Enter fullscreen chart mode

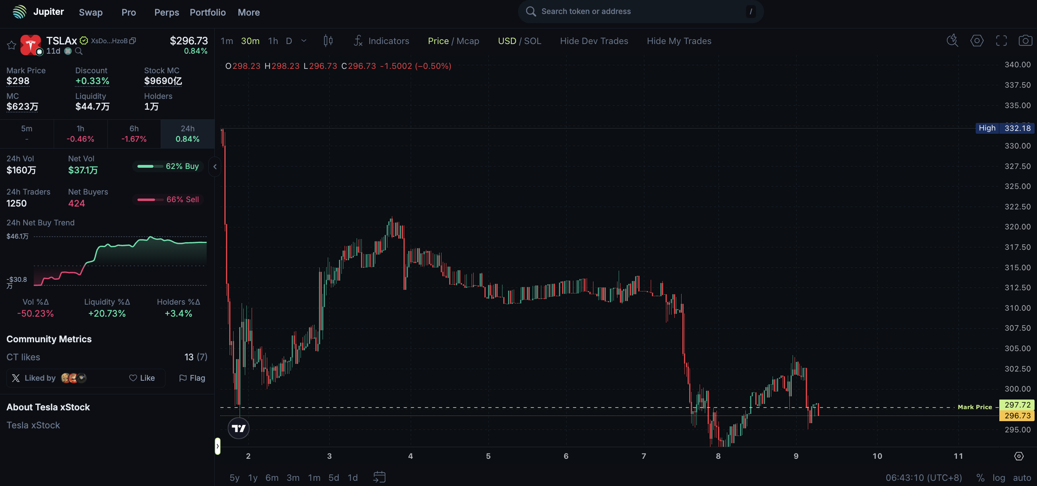click(x=1001, y=41)
